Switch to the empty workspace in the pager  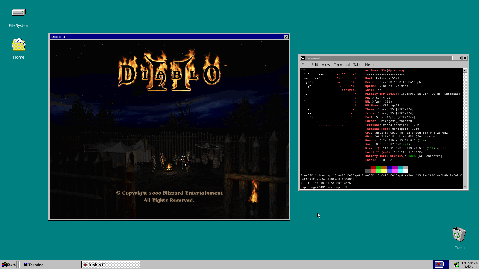[446, 264]
